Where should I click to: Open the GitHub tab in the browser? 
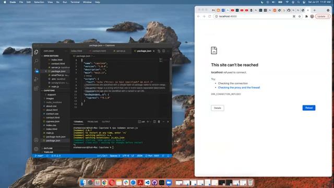(x=289, y=10)
